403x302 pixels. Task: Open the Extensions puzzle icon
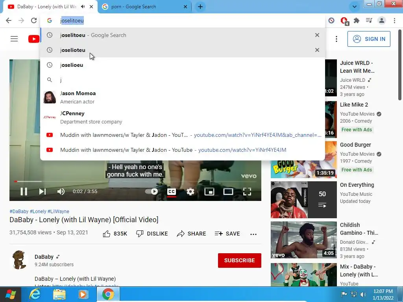tap(357, 20)
